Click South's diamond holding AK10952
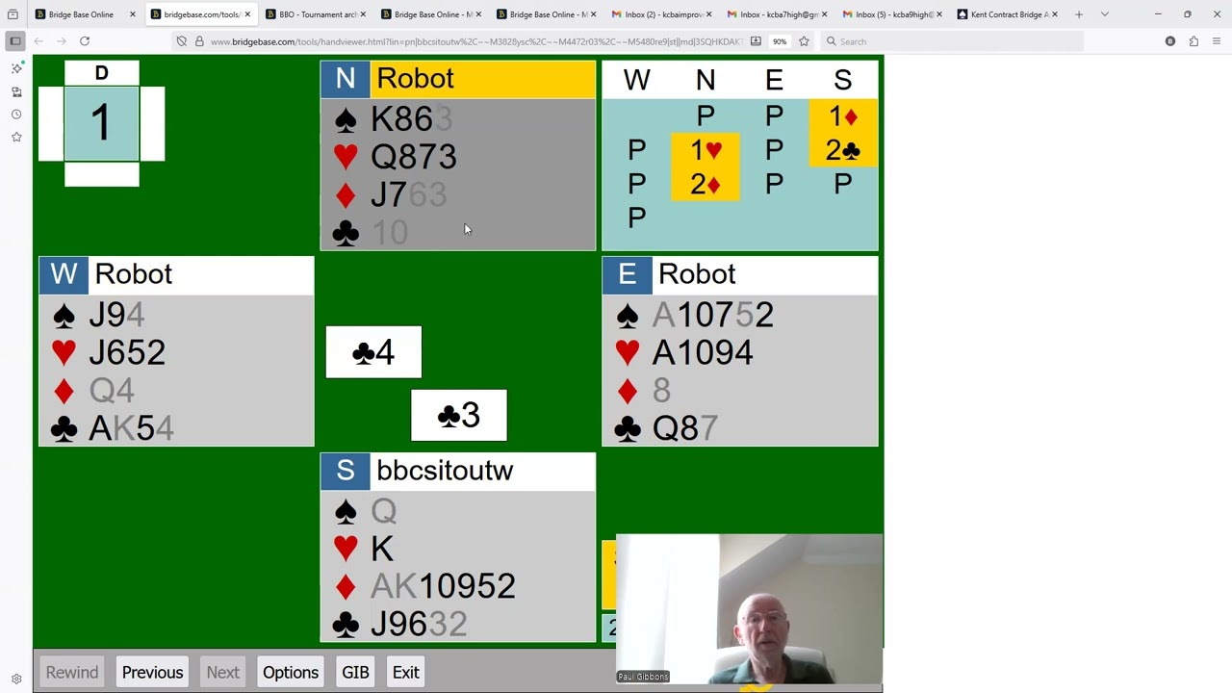Image resolution: width=1232 pixels, height=693 pixels. 443,586
